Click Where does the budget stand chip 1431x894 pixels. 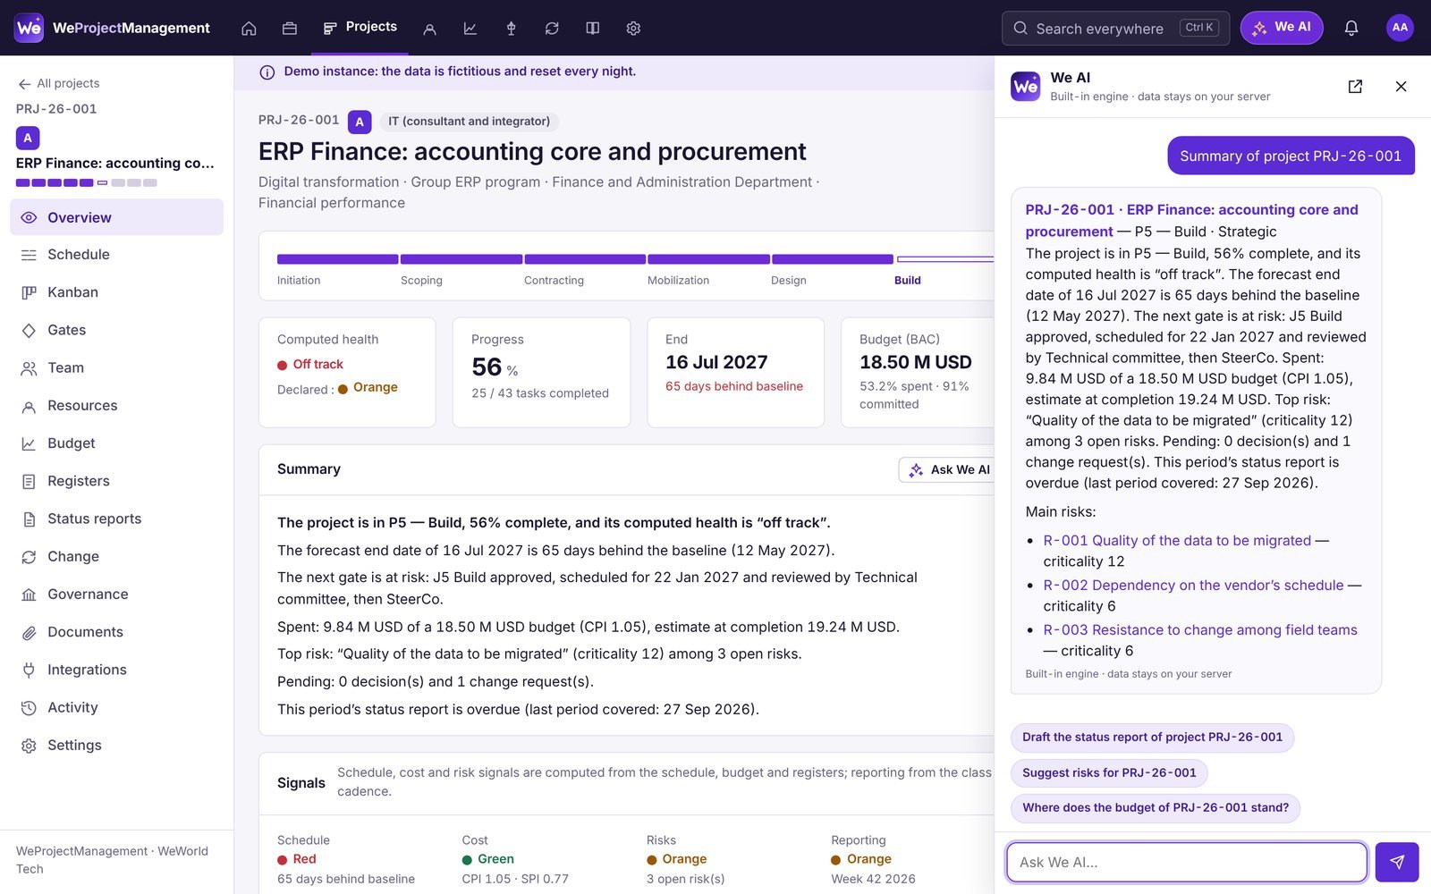[x=1156, y=808]
